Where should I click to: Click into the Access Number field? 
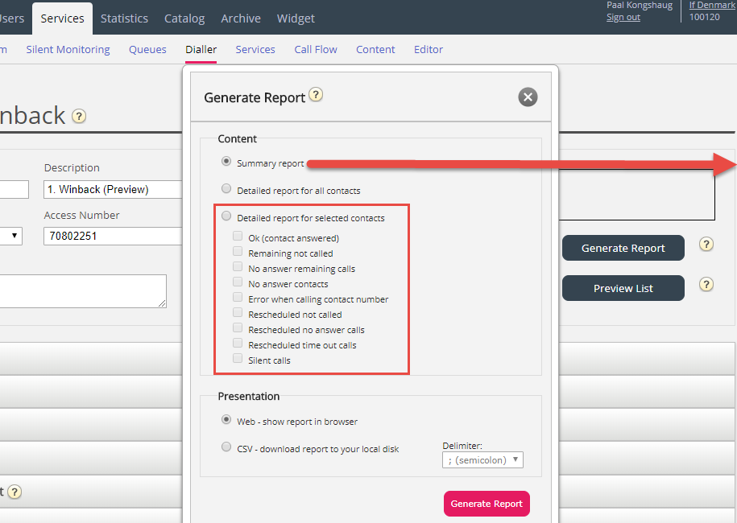click(x=113, y=236)
